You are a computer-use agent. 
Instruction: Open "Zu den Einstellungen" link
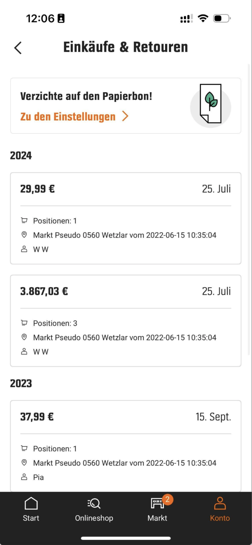(x=68, y=117)
